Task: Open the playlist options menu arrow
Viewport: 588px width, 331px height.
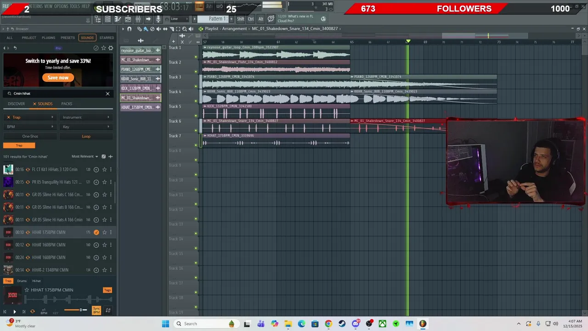Action: coord(123,29)
